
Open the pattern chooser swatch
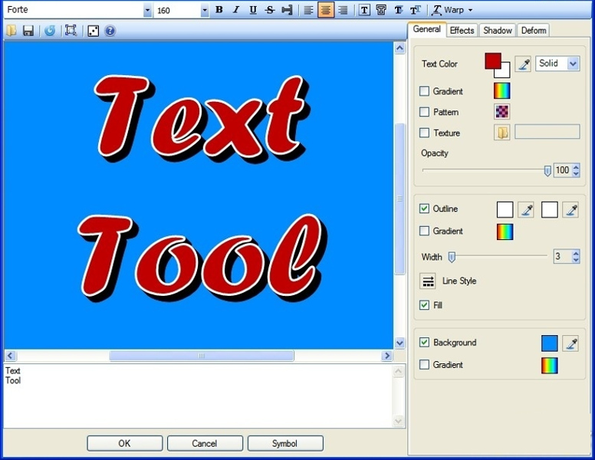pyautogui.click(x=502, y=112)
